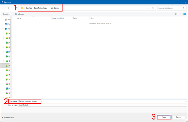This screenshot has width=188, height=122.
Task: Click the Cancel button
Action: tap(178, 117)
